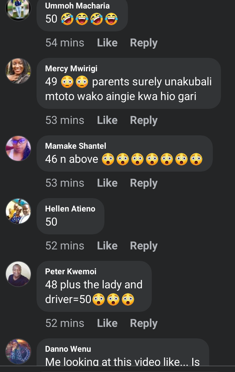Open Peter Kwemoi's name link

tap(71, 271)
